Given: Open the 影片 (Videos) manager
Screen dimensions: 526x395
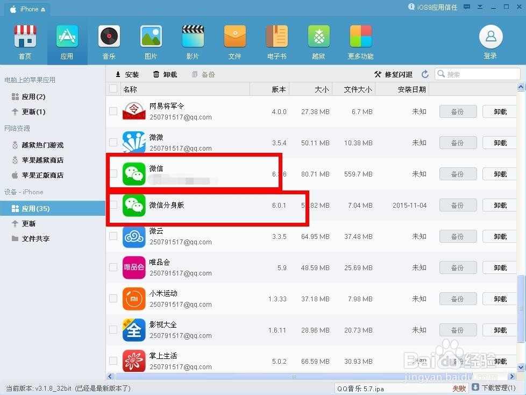Looking at the screenshot, I should click(x=193, y=41).
